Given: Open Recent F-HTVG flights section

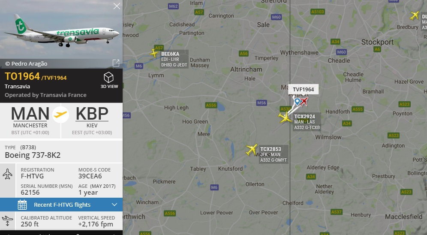Looking at the screenshot, I should point(61,205).
